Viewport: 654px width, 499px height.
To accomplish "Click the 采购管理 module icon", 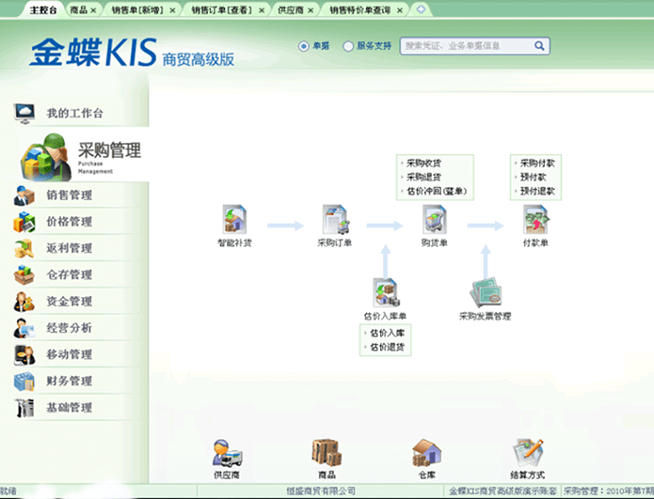I will coord(46,158).
